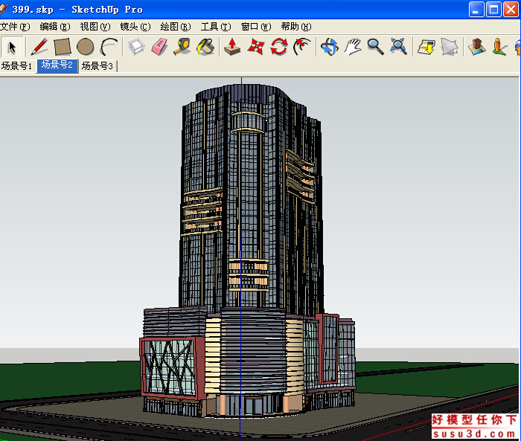The image size is (521, 441).
Task: Select the Offset tool
Action: (x=301, y=47)
